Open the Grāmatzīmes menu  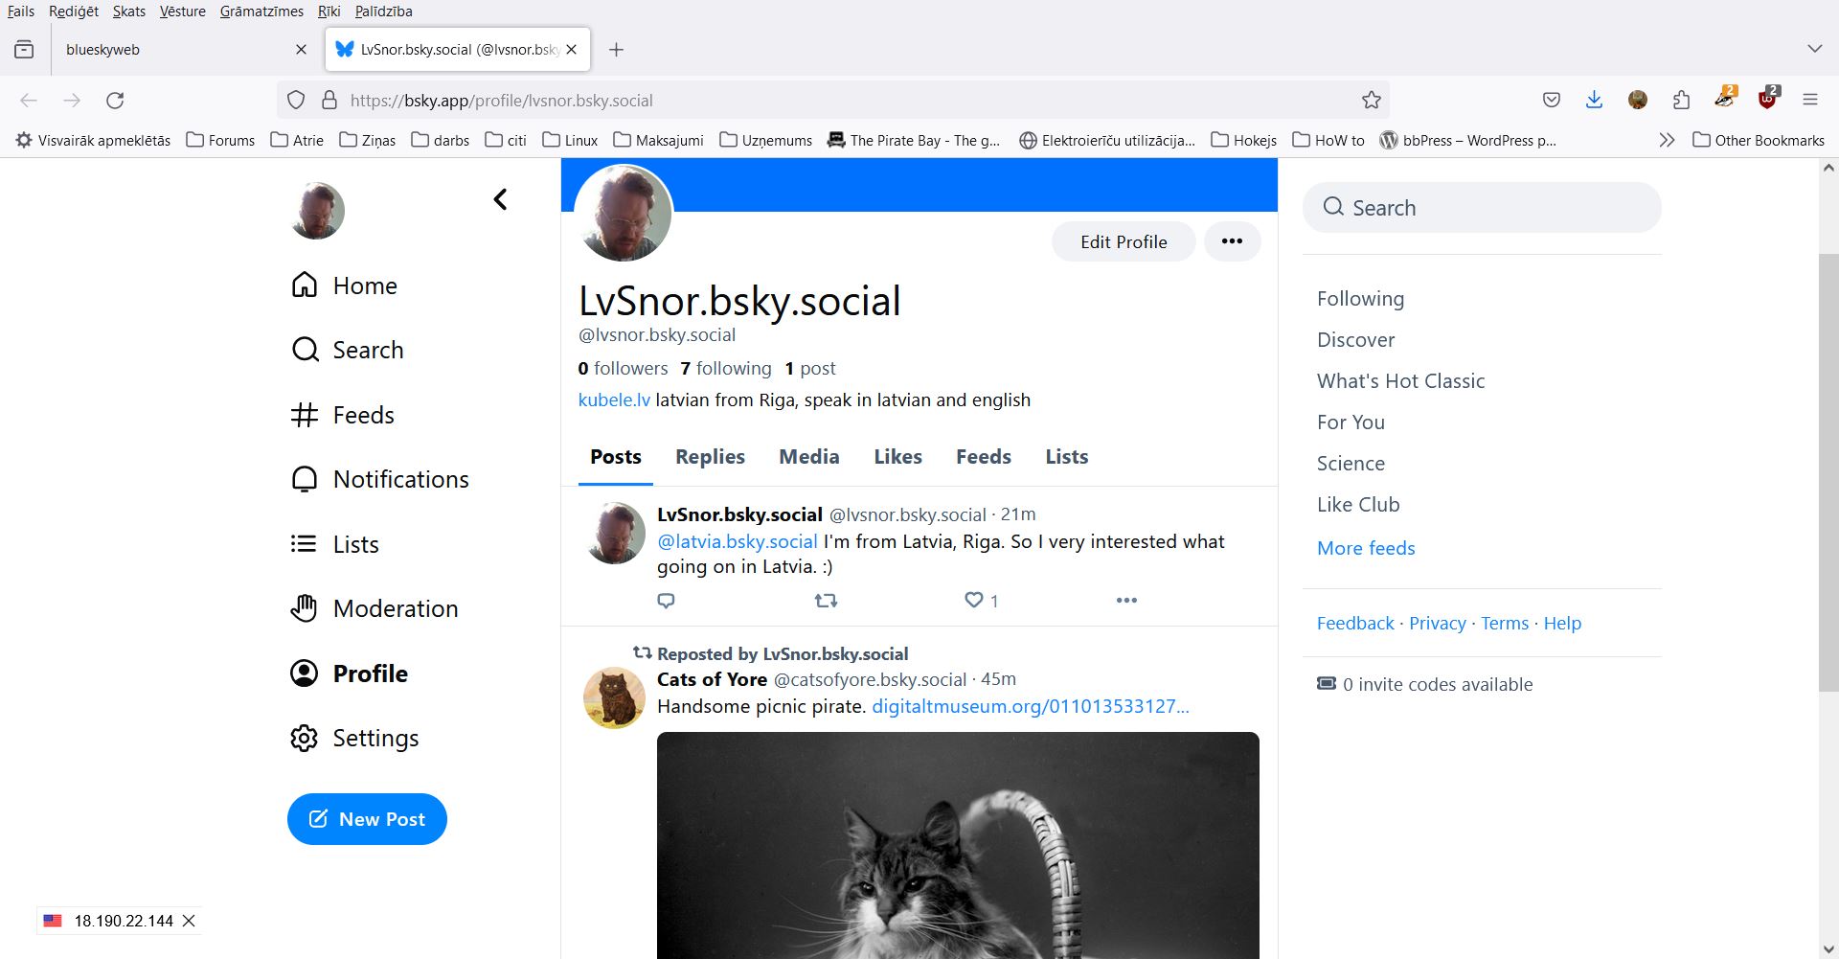261,11
